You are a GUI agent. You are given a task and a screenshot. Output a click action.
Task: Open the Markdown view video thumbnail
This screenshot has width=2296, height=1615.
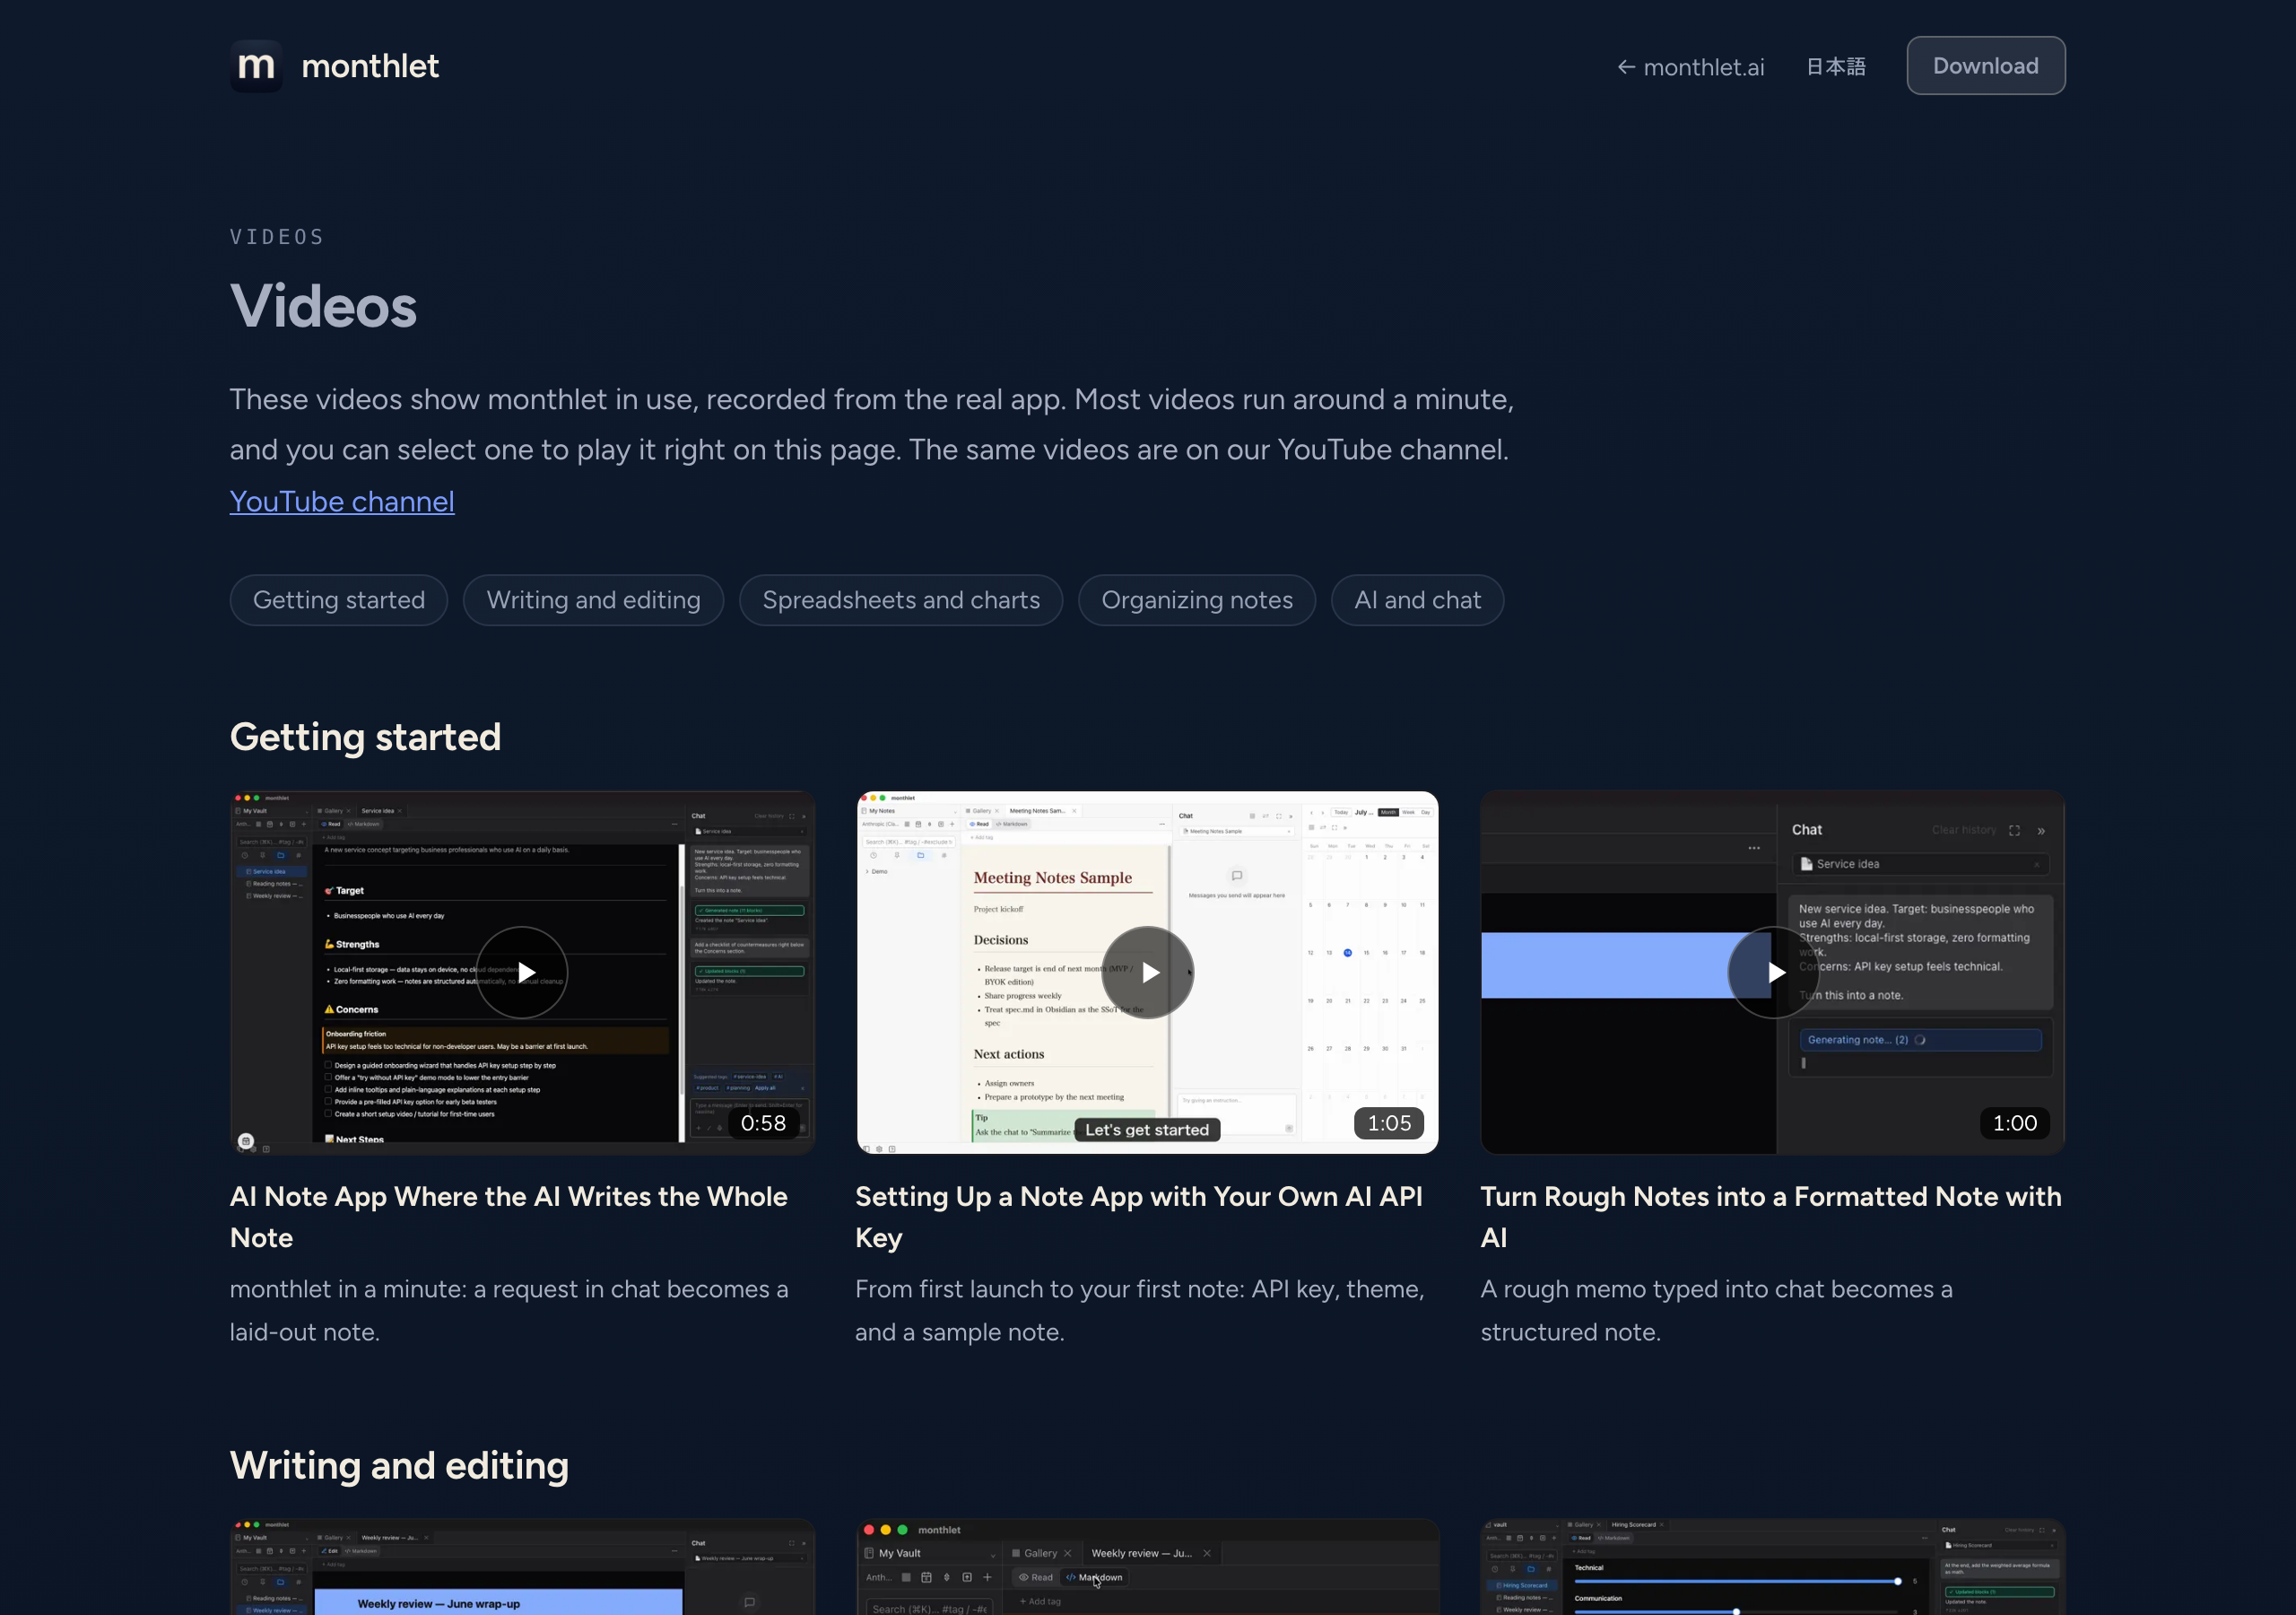pos(1147,1567)
